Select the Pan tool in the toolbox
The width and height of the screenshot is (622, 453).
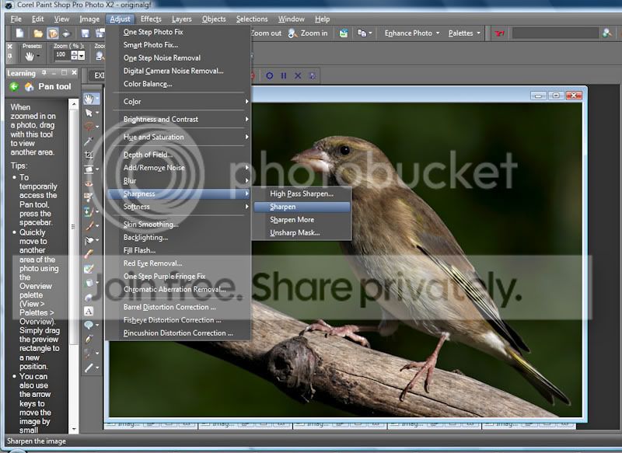(x=90, y=99)
